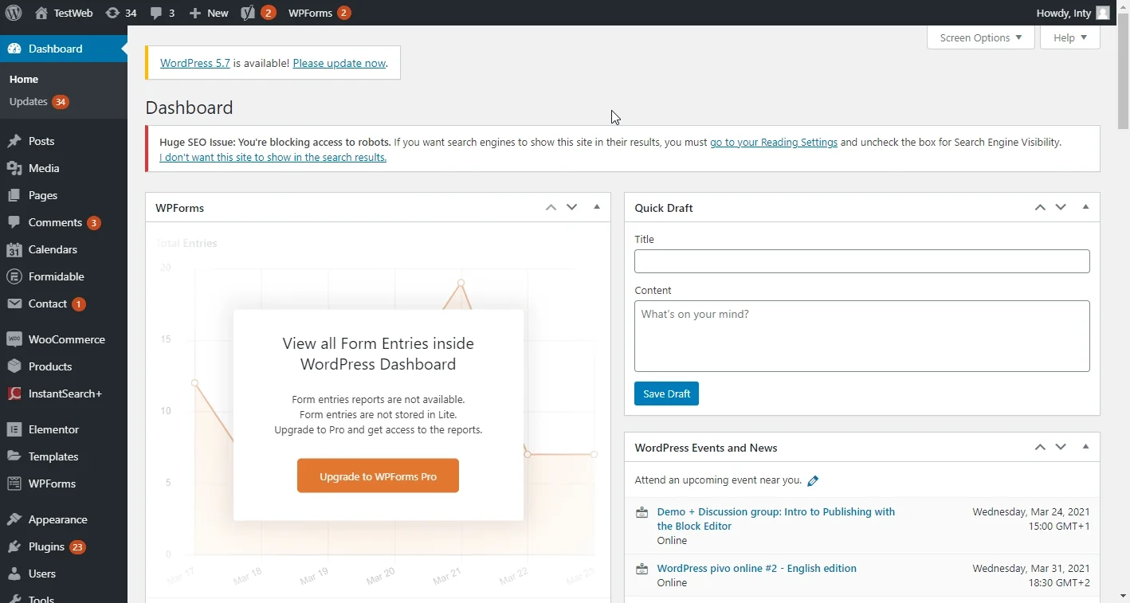1130x603 pixels.
Task: Click the Media icon in sidebar
Action: tap(14, 168)
